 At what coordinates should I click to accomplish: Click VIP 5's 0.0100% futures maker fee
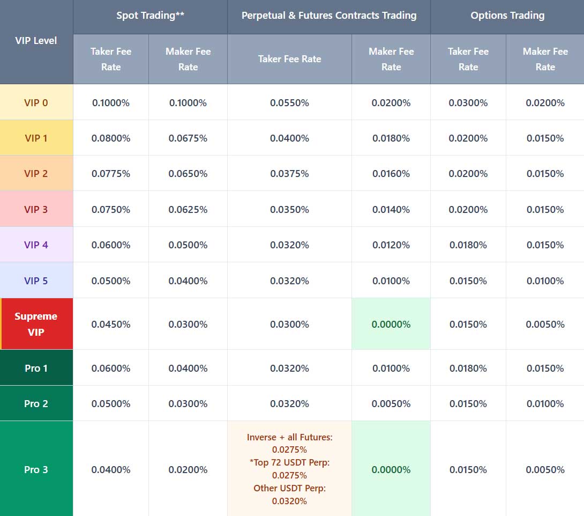tap(391, 280)
